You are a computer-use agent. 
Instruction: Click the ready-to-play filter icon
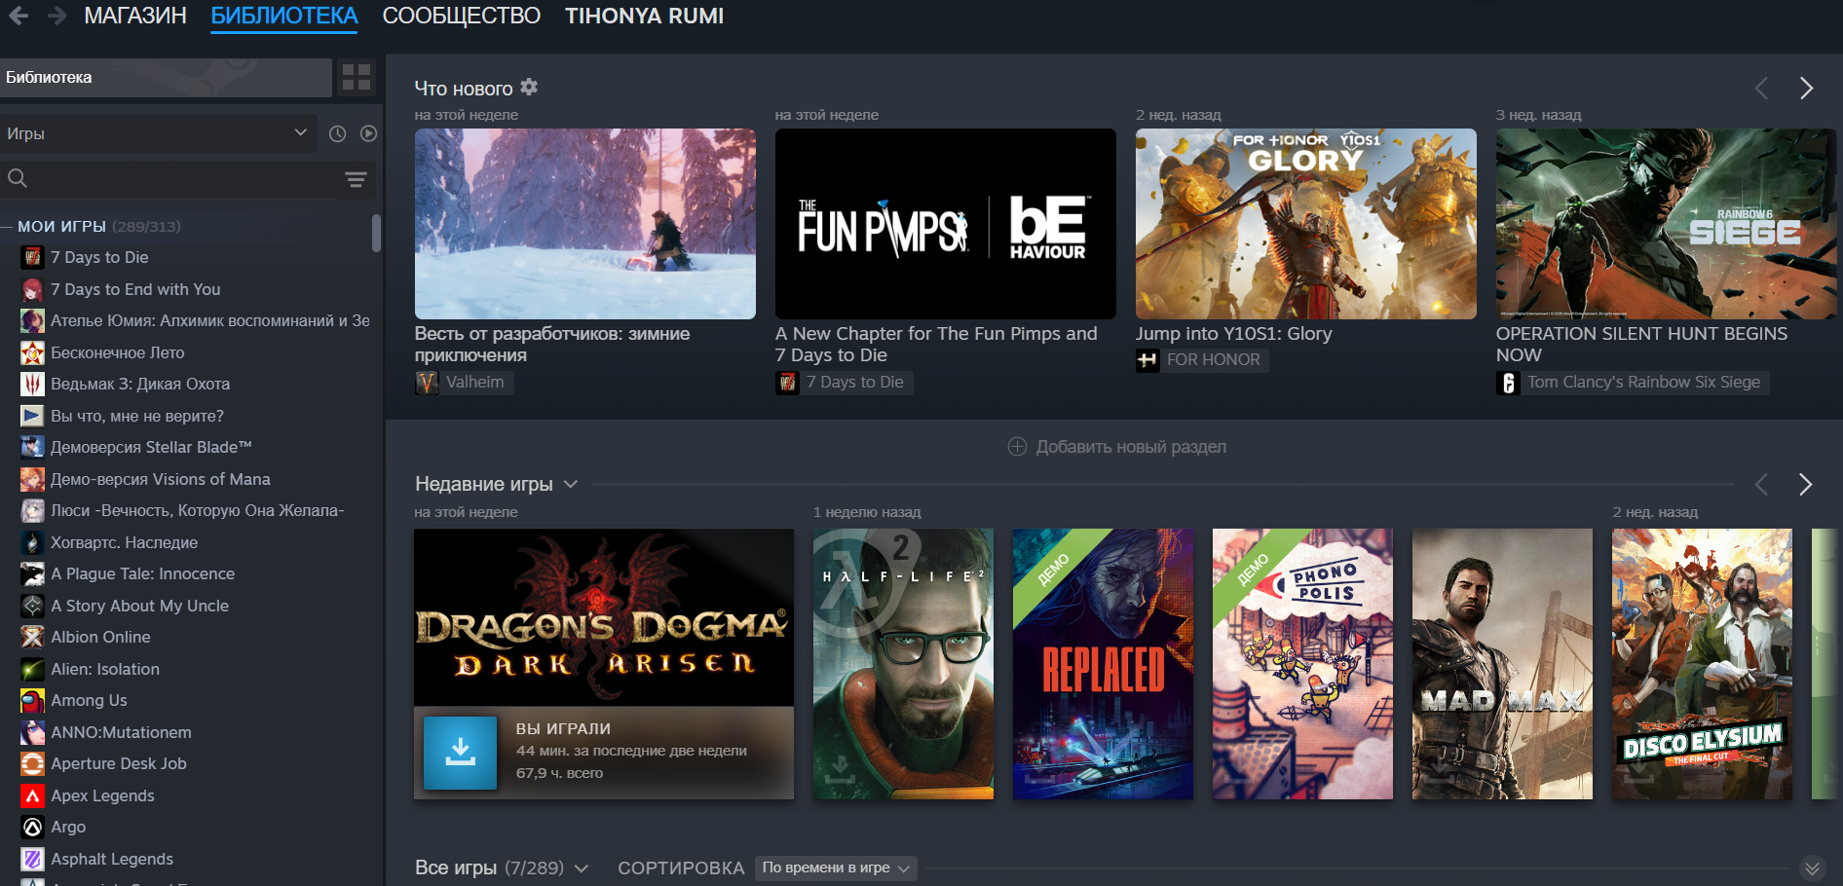368,133
